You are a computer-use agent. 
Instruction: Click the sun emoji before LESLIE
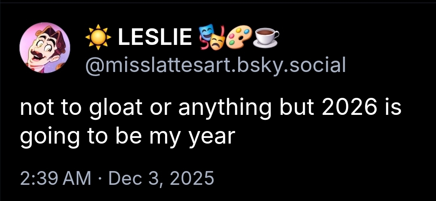pos(98,38)
